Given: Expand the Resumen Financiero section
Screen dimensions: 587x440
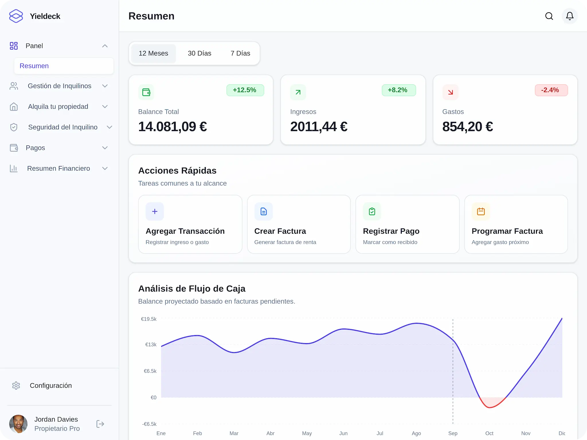Looking at the screenshot, I should pyautogui.click(x=105, y=168).
